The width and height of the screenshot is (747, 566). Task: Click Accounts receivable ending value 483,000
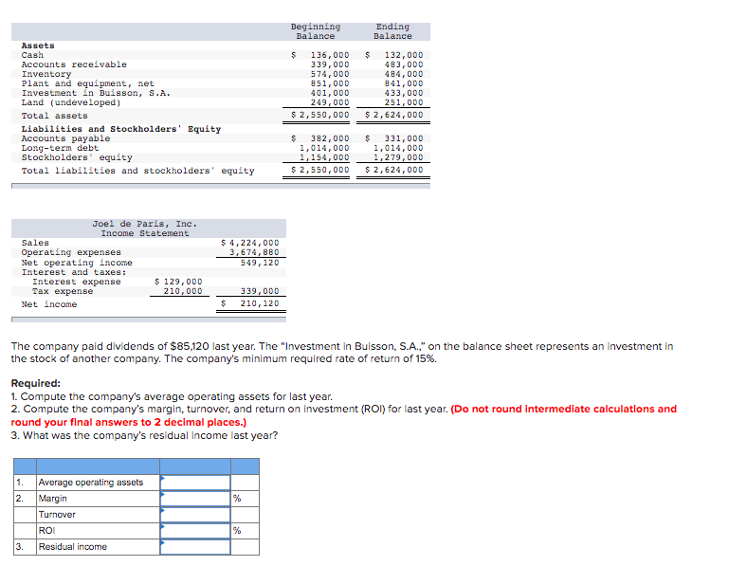404,64
